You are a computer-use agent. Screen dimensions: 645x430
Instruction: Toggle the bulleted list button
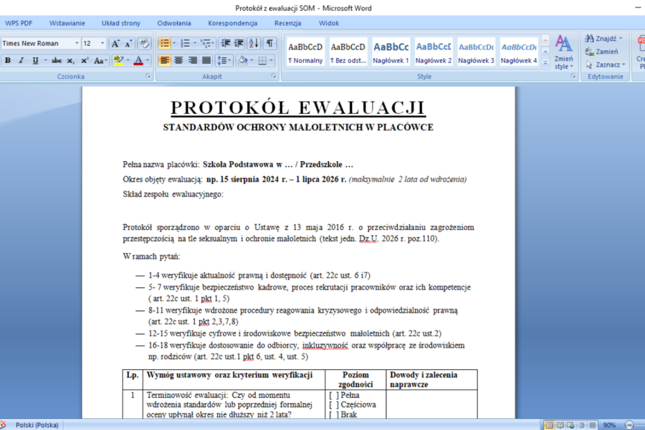164,43
